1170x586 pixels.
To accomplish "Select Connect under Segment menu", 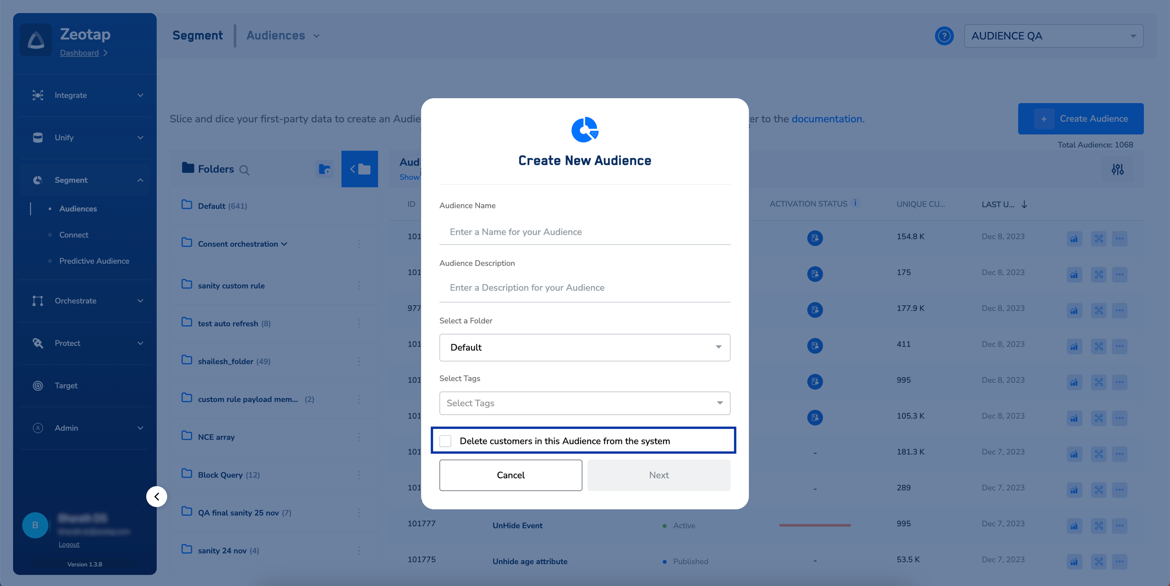I will [73, 235].
